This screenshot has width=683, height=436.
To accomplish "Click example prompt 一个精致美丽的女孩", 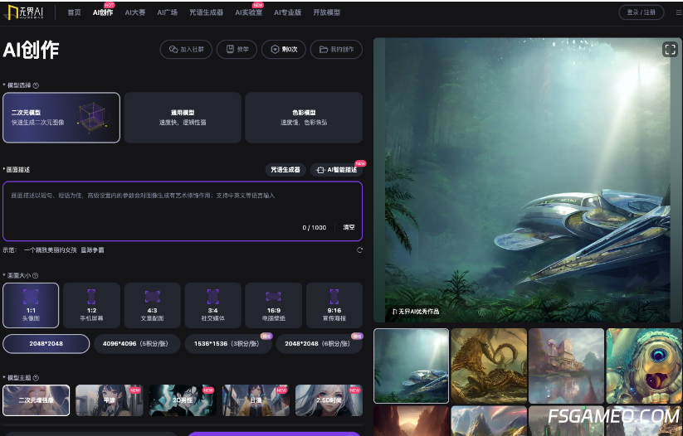I will click(x=50, y=249).
